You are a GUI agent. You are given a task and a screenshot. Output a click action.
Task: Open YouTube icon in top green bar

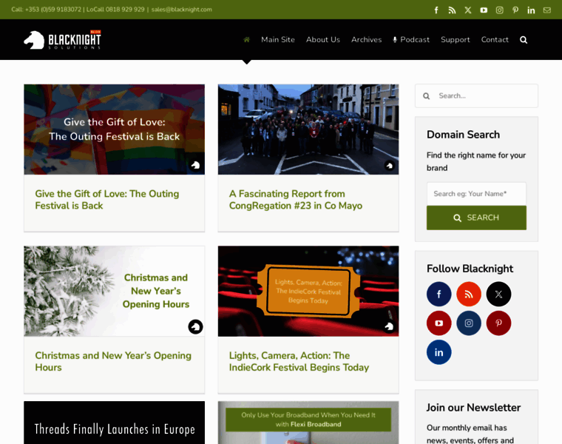click(x=484, y=10)
